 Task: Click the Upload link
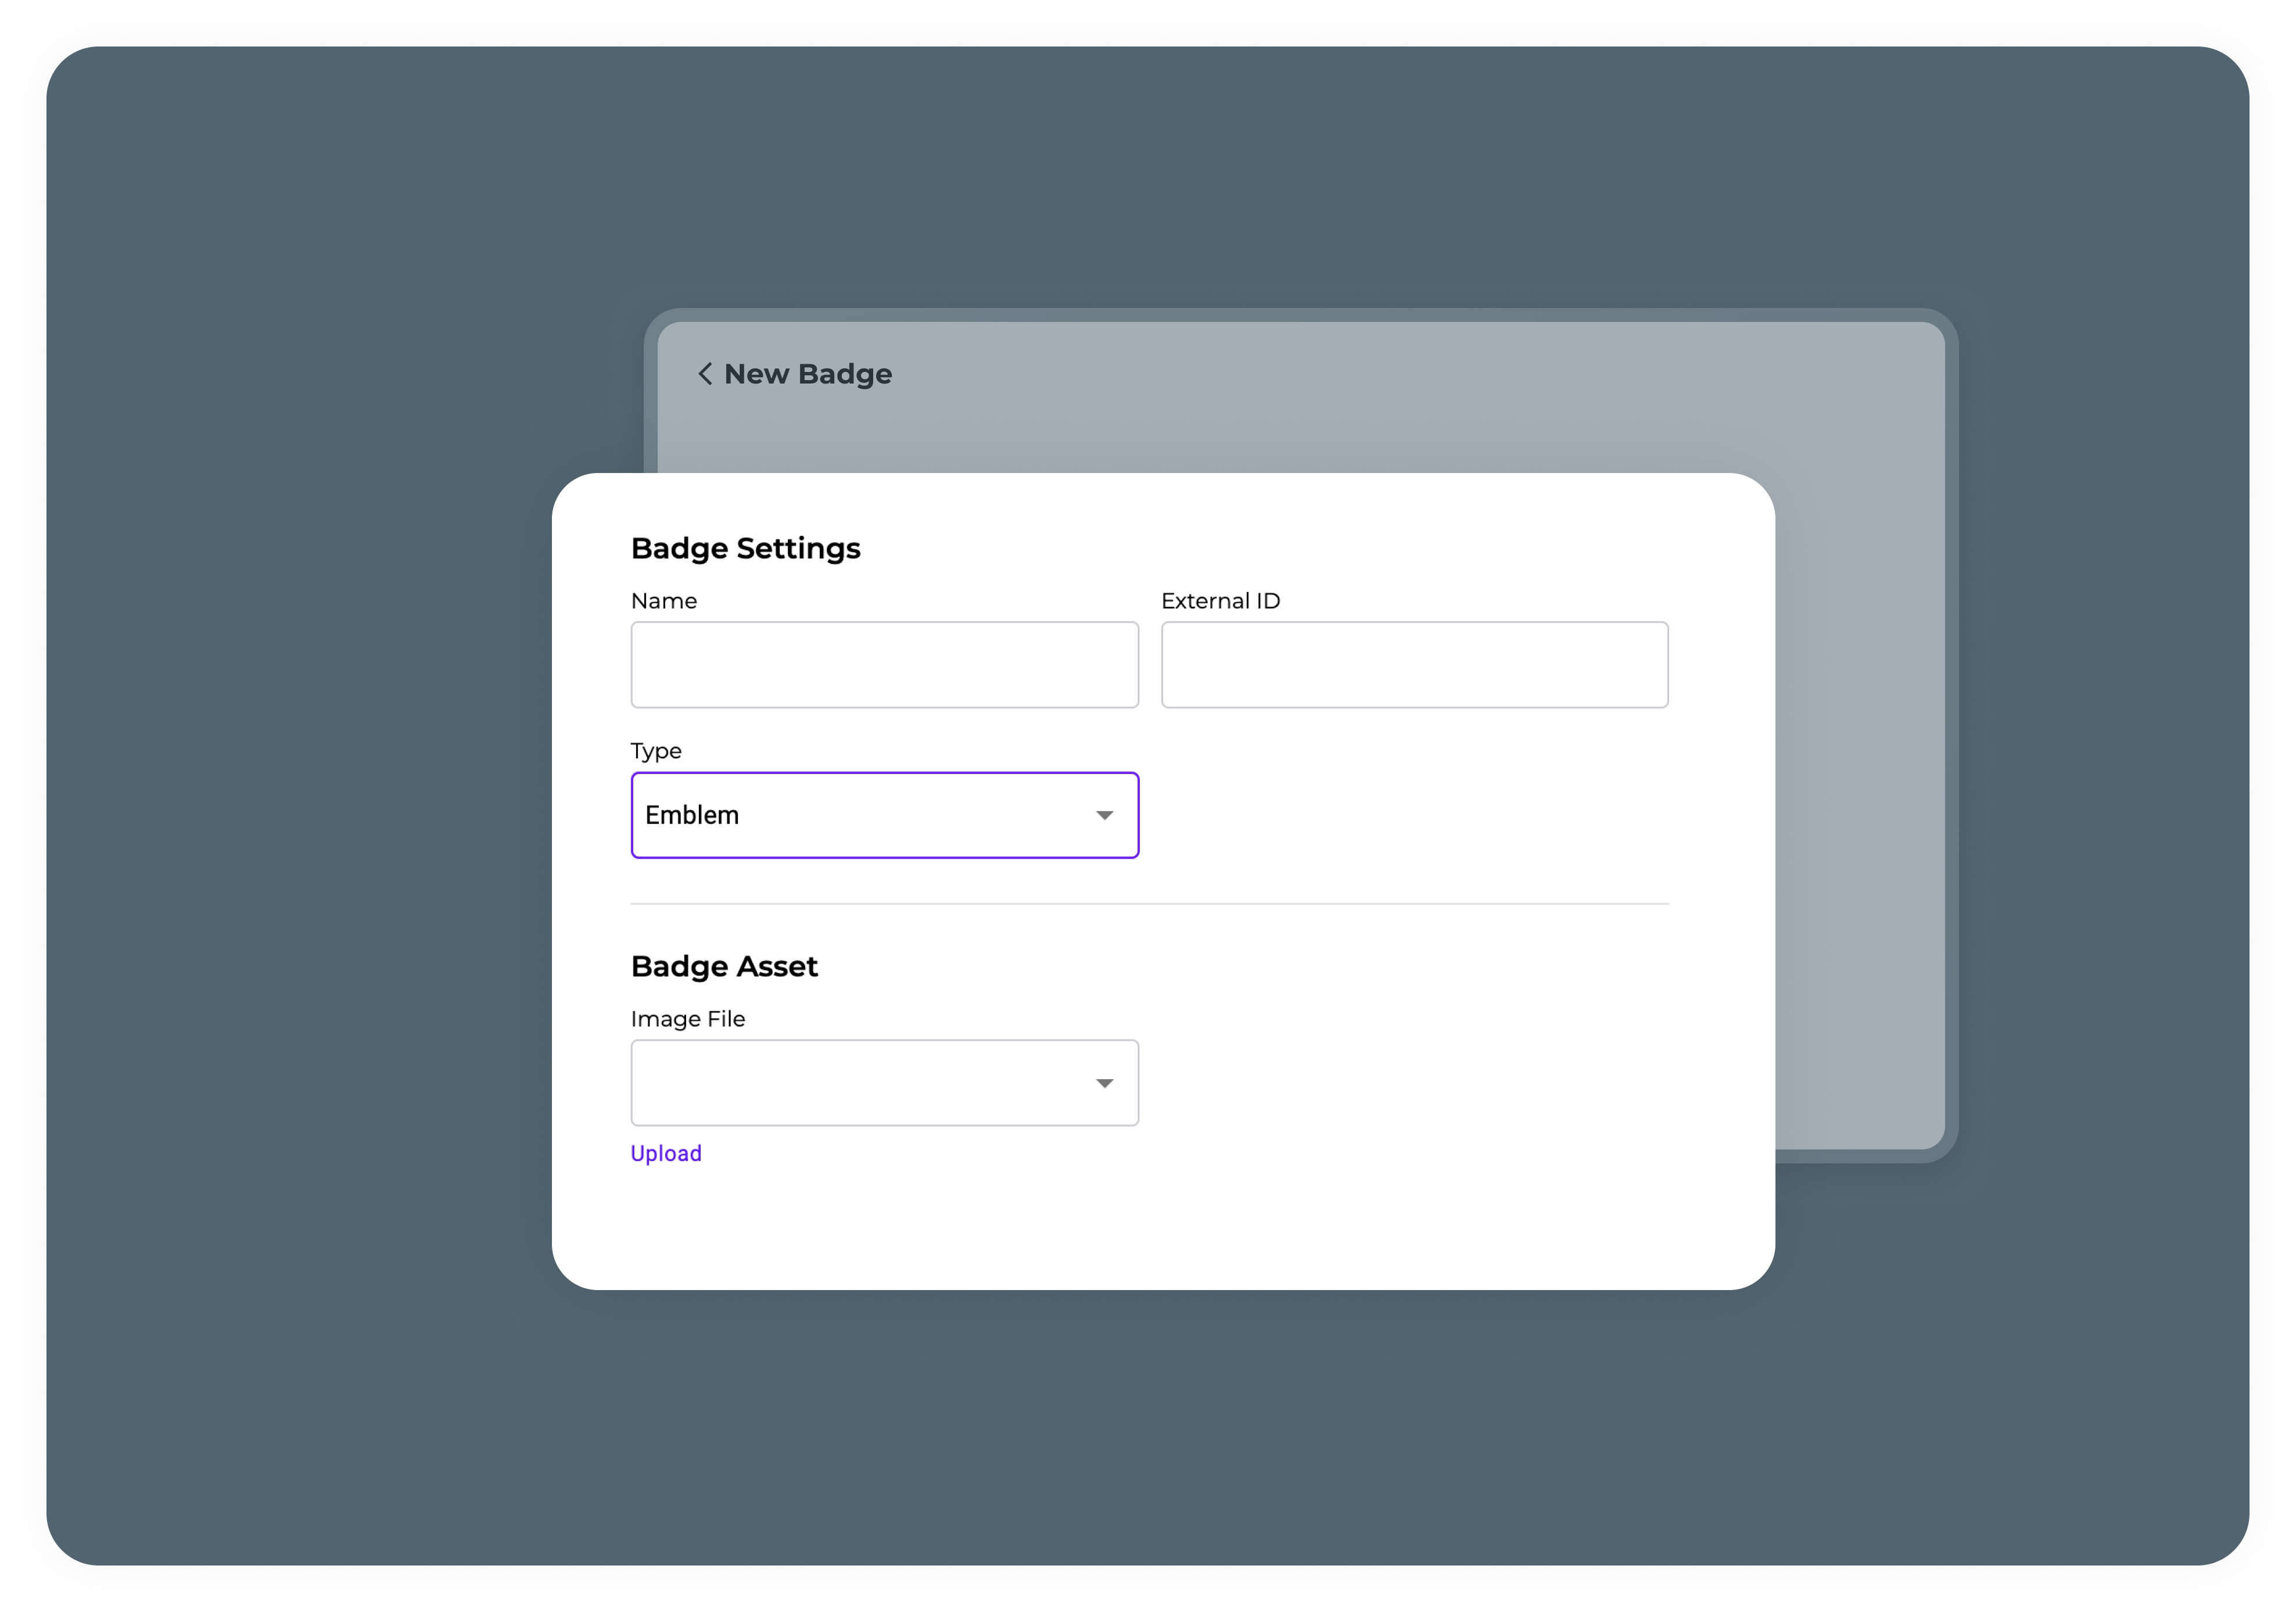(x=666, y=1153)
